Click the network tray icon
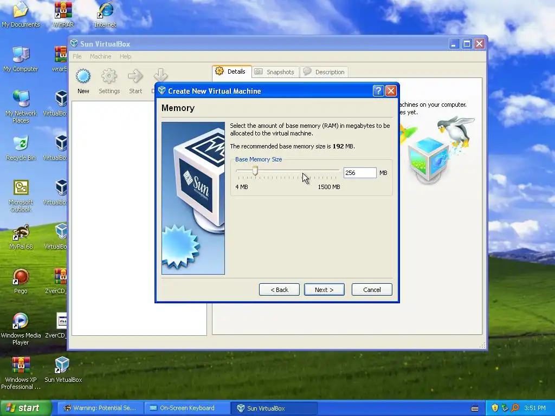 coord(505,408)
